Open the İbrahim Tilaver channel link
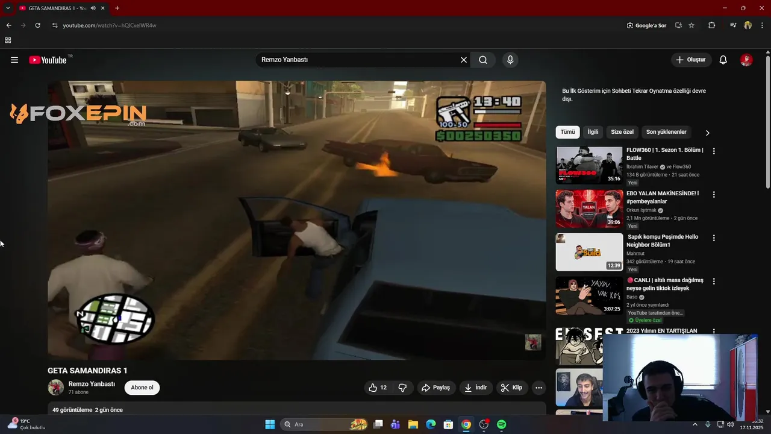 (x=642, y=167)
